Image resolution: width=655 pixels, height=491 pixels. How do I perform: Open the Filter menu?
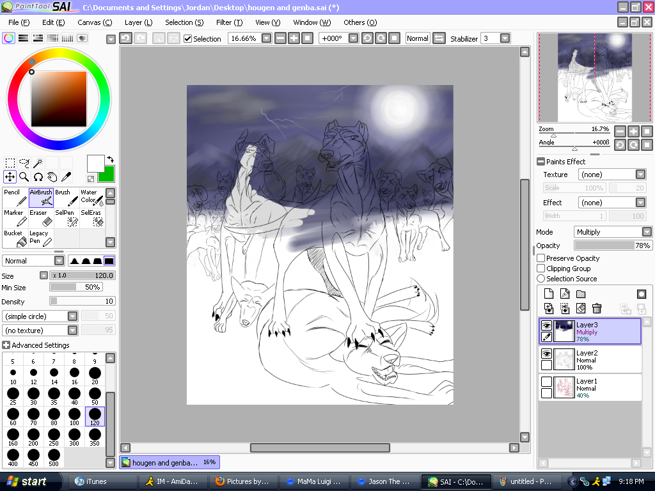coord(230,22)
